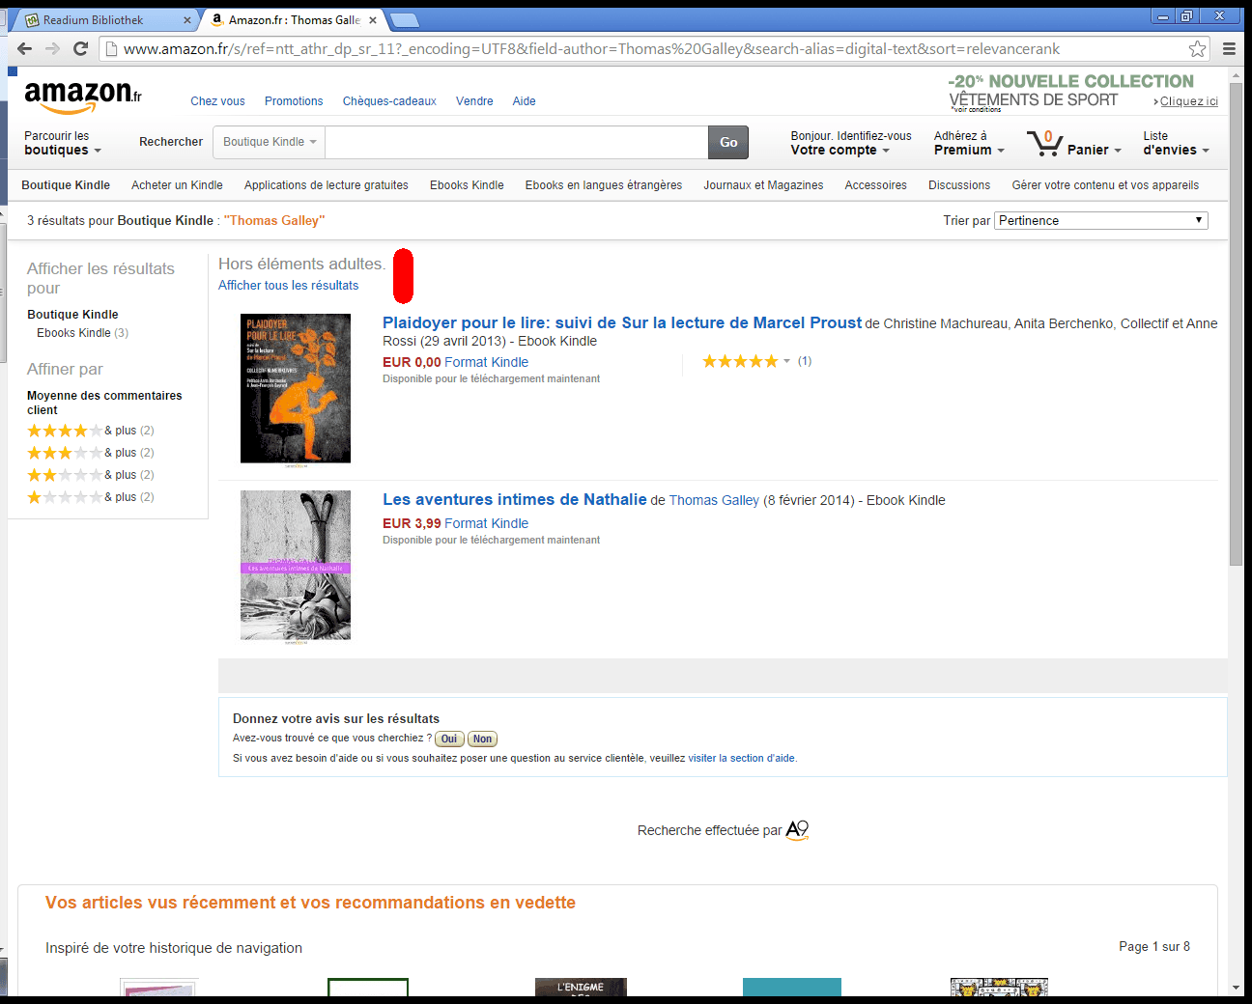Open the Trier par Pertinence dropdown
The image size is (1252, 1004).
[x=1101, y=220]
